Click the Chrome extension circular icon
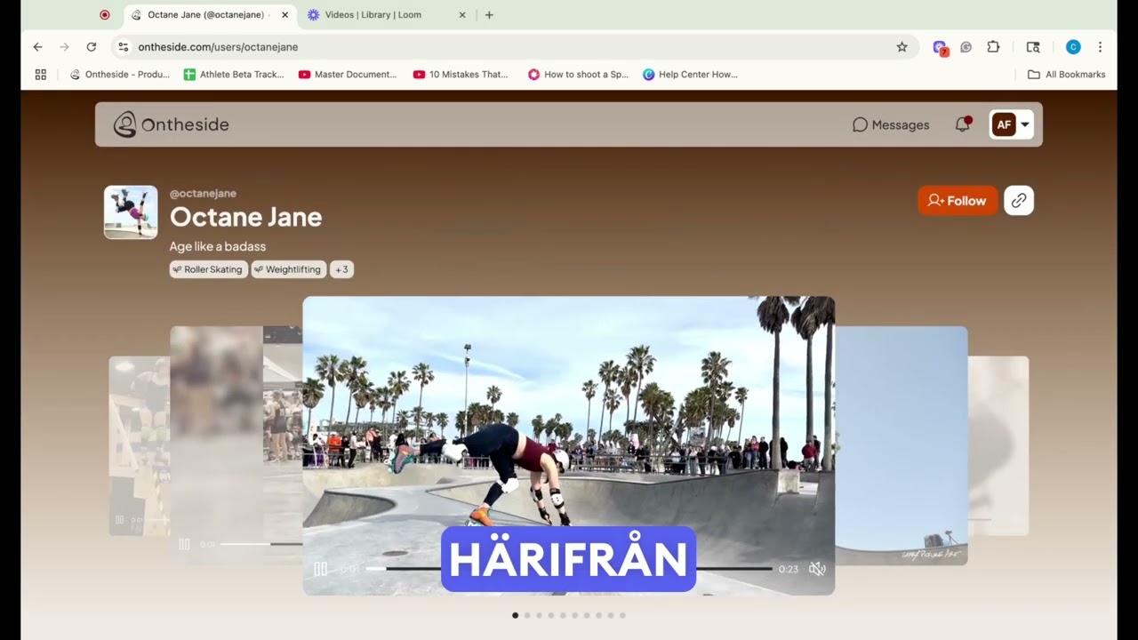This screenshot has height=640, width=1138. pos(966,47)
